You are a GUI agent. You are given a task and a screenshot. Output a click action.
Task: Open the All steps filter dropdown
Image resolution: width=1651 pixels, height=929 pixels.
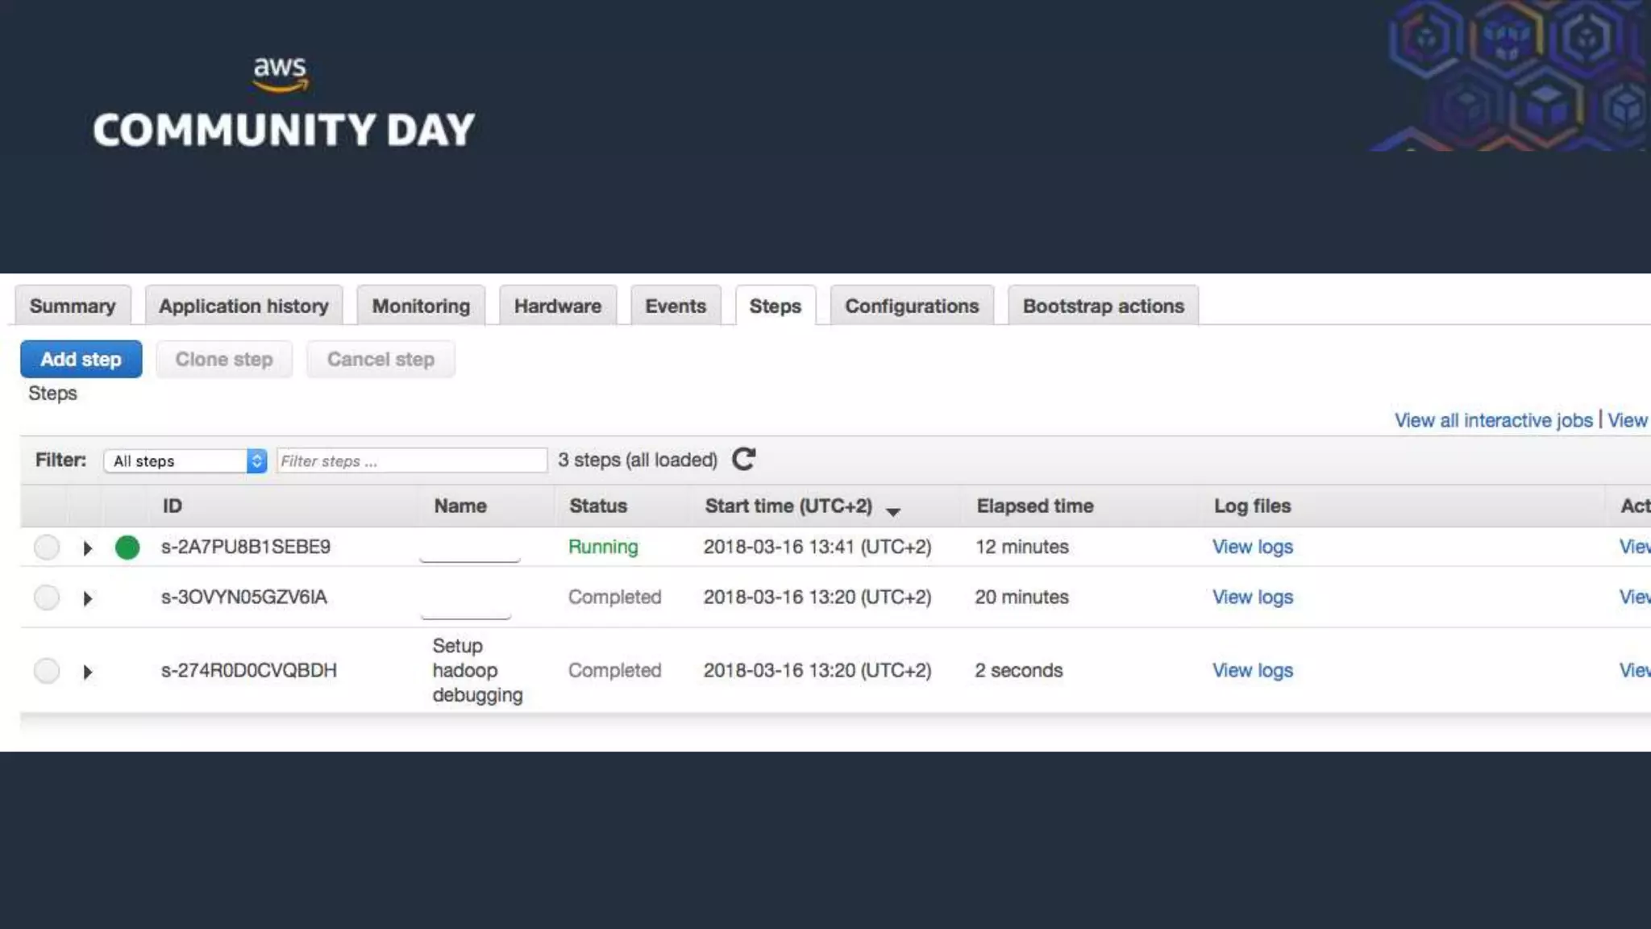[x=185, y=460]
